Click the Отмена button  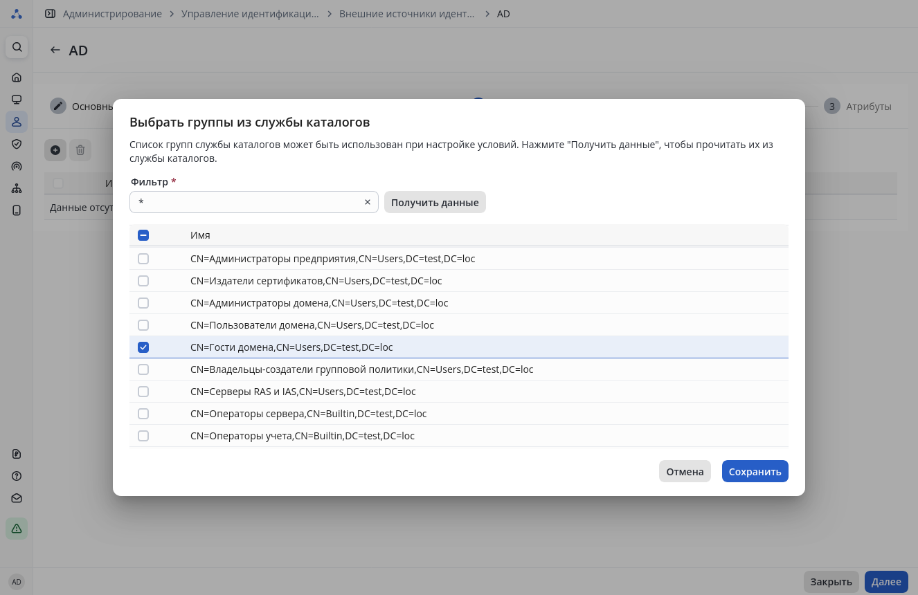pyautogui.click(x=685, y=471)
